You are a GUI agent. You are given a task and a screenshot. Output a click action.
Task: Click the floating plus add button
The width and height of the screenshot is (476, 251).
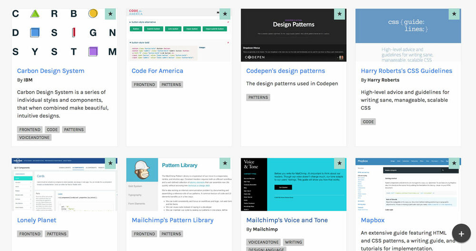[x=461, y=233]
